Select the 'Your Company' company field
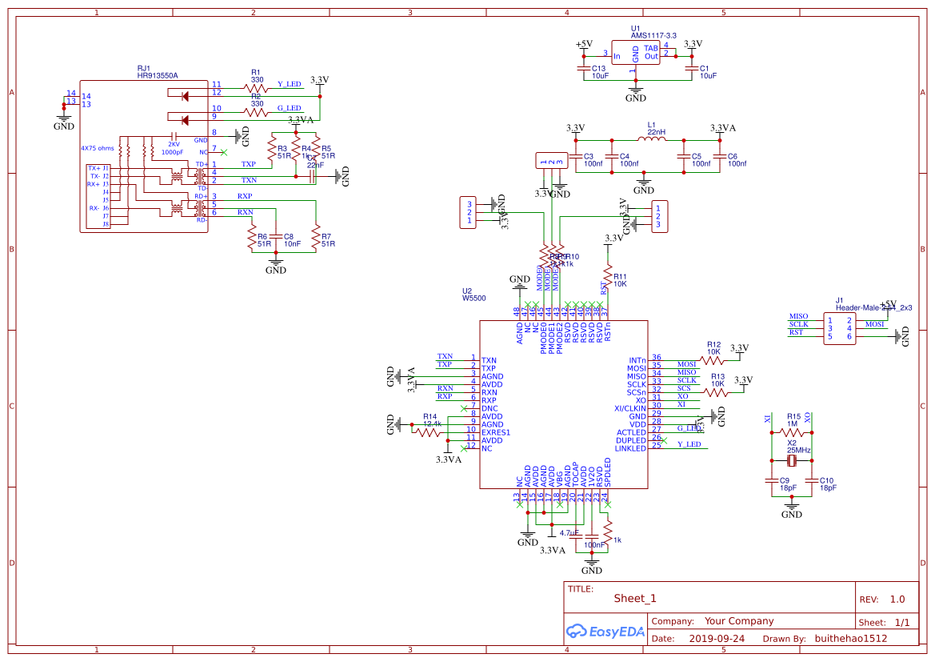The width and height of the screenshot is (935, 662). tap(739, 621)
